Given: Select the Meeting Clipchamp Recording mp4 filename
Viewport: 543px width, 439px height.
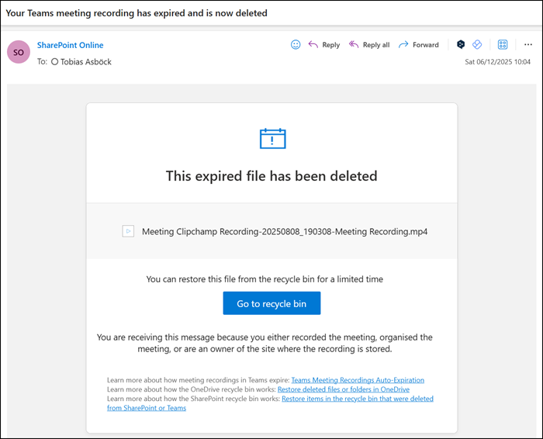Looking at the screenshot, I should coord(285,231).
